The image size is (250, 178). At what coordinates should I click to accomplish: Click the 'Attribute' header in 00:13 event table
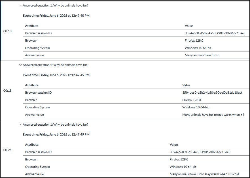[32, 26]
